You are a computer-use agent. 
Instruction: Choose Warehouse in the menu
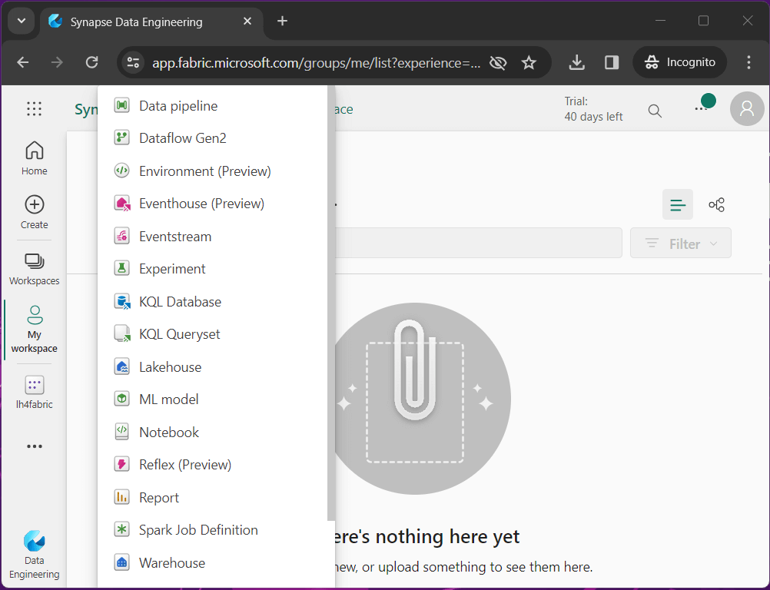(172, 563)
